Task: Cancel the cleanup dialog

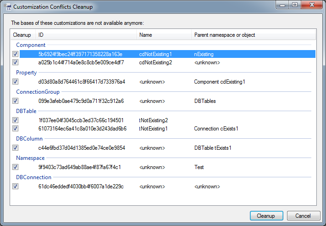Action: (x=304, y=215)
